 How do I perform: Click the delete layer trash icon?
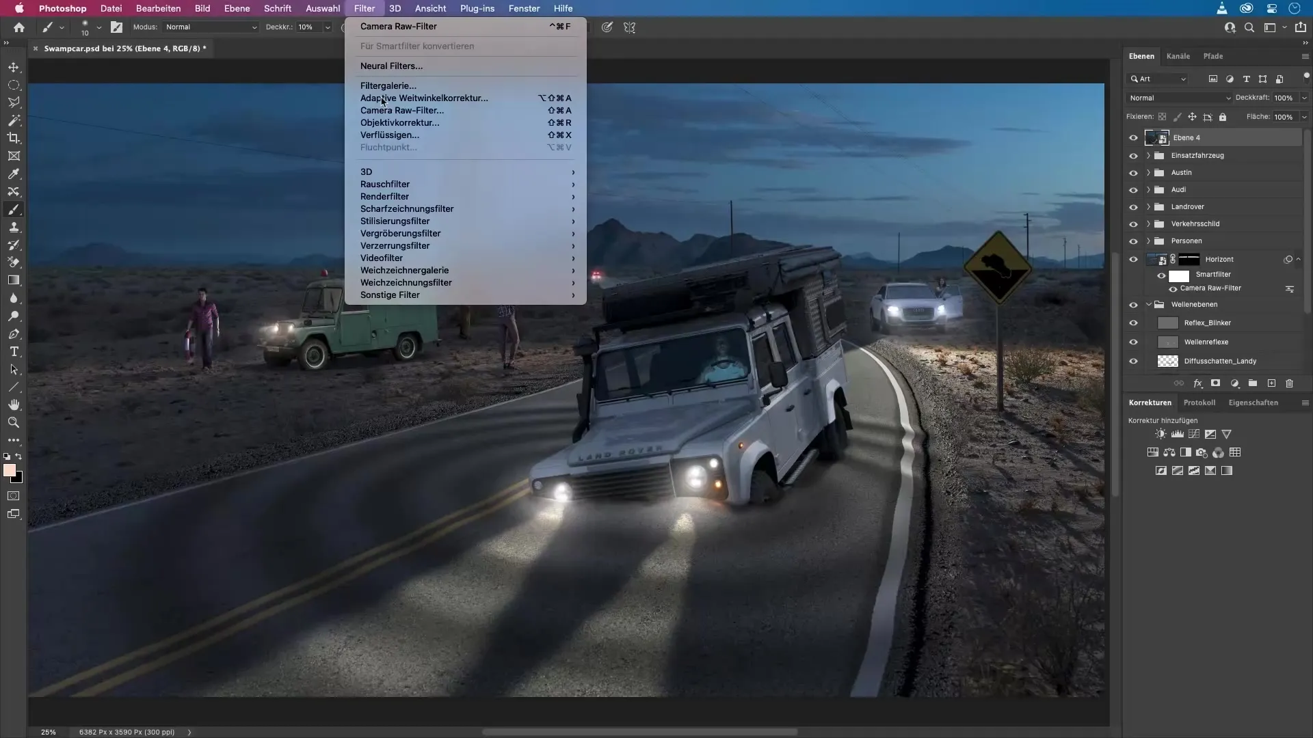[x=1289, y=383]
